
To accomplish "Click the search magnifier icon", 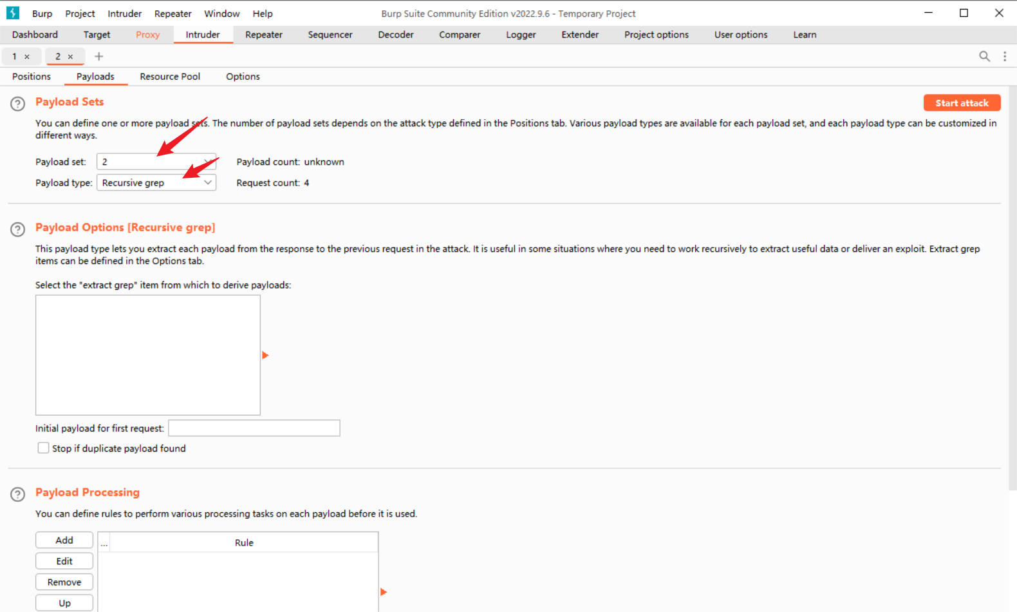I will (x=984, y=57).
